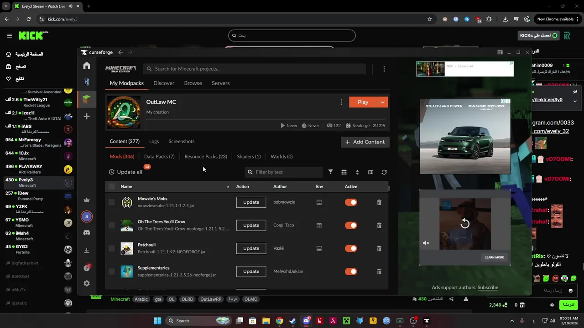Image resolution: width=584 pixels, height=328 pixels.
Task: Delete Supplementaries mod with trash icon
Action: click(379, 272)
